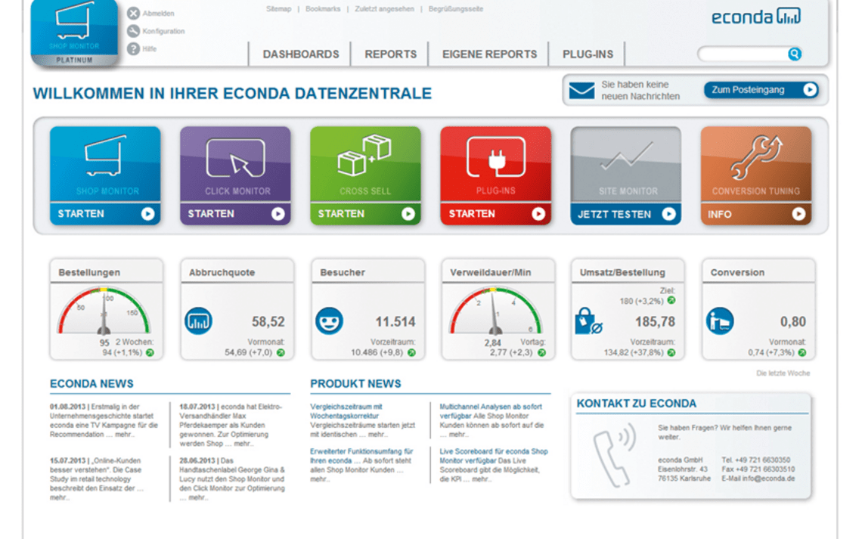Click the Besucher value 11.514
This screenshot has width=862, height=539.
pos(395,322)
